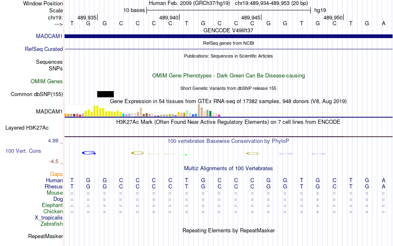Select the Mouse alignment row label
This screenshot has height=246, width=393.
click(x=55, y=193)
